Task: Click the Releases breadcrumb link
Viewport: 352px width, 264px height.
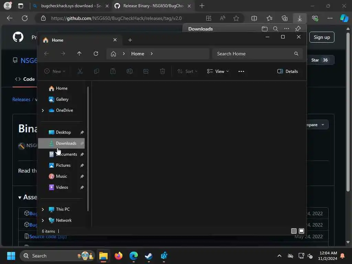Action: click(21, 99)
